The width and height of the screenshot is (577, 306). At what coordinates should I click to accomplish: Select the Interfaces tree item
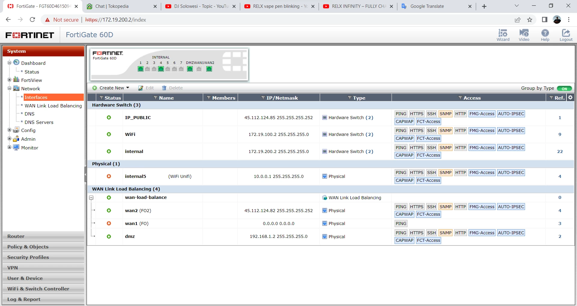click(53, 97)
